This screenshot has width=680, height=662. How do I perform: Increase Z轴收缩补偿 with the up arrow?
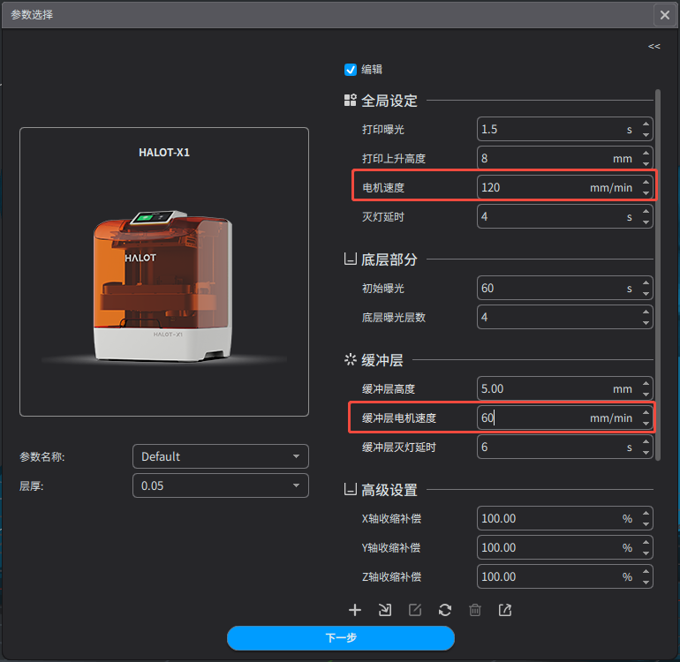646,571
